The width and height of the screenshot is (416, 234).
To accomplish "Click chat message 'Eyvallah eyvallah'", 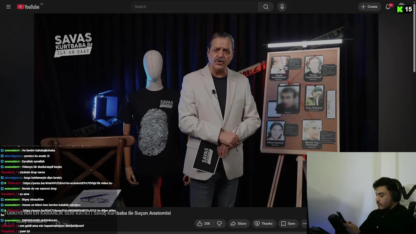I will (33, 162).
